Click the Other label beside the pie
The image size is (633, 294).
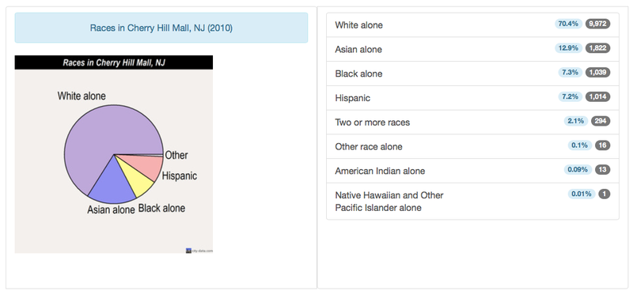176,155
